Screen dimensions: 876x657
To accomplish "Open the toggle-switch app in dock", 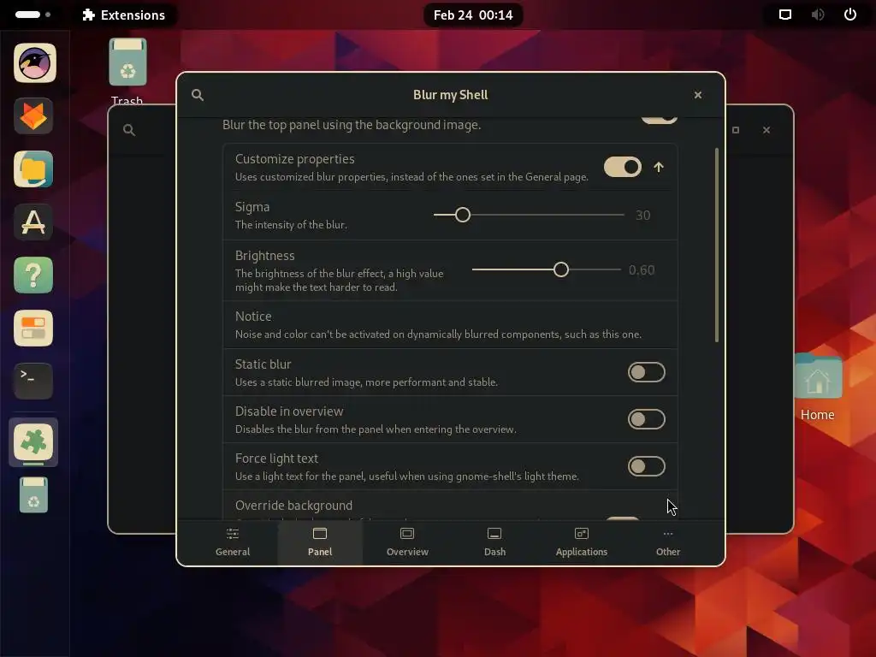I will 33,328.
